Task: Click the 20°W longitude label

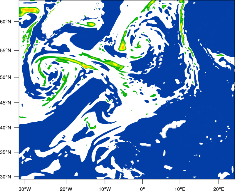Action: [66, 189]
